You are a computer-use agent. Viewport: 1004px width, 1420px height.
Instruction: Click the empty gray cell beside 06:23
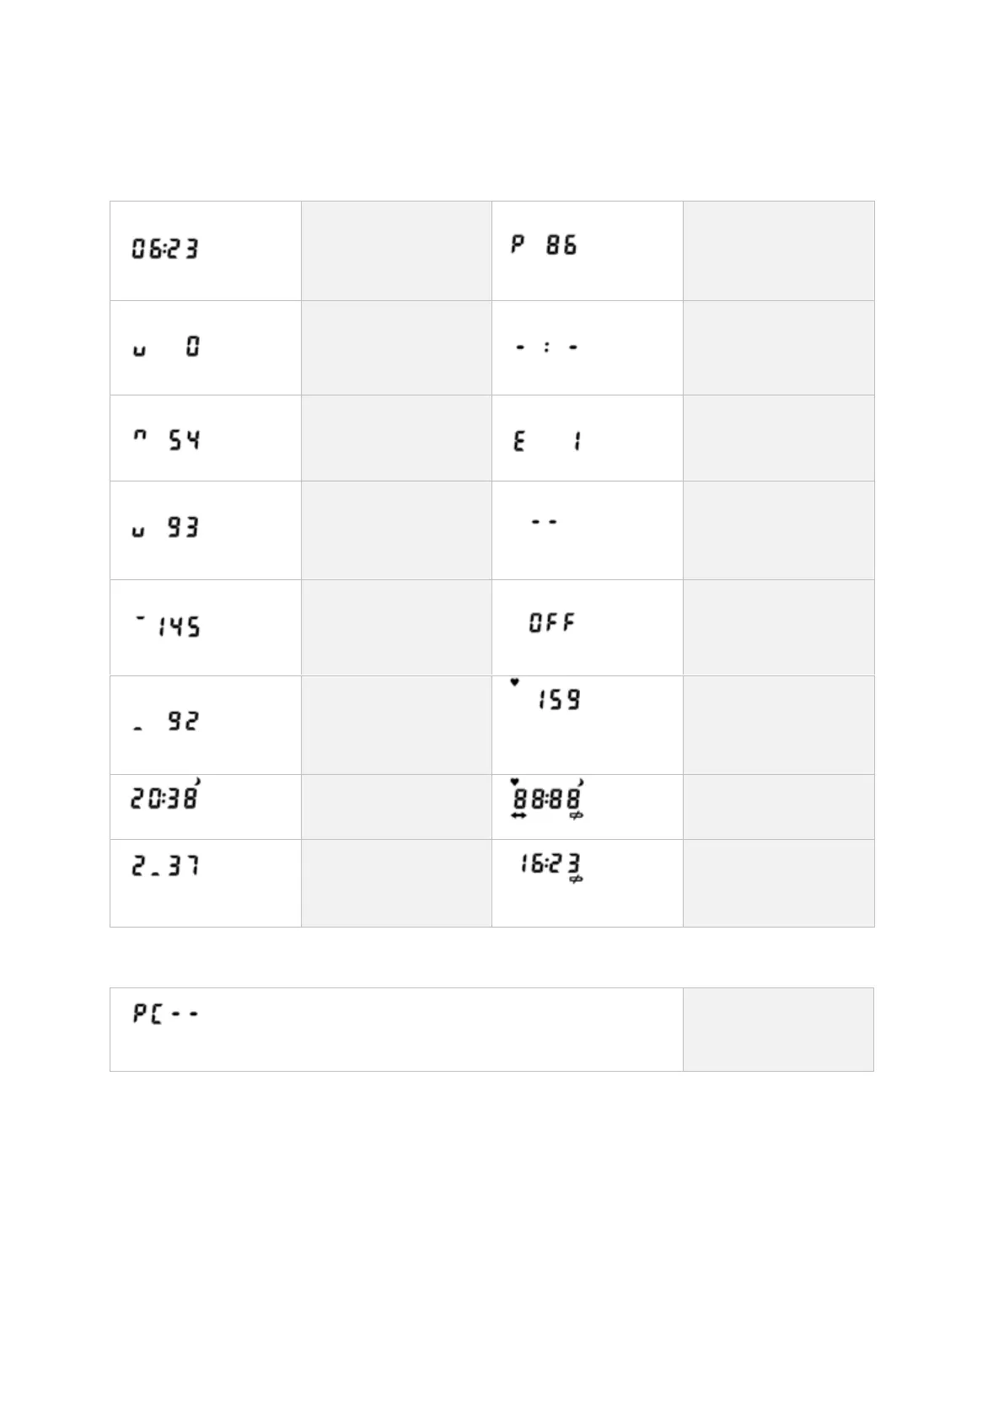[x=396, y=250]
